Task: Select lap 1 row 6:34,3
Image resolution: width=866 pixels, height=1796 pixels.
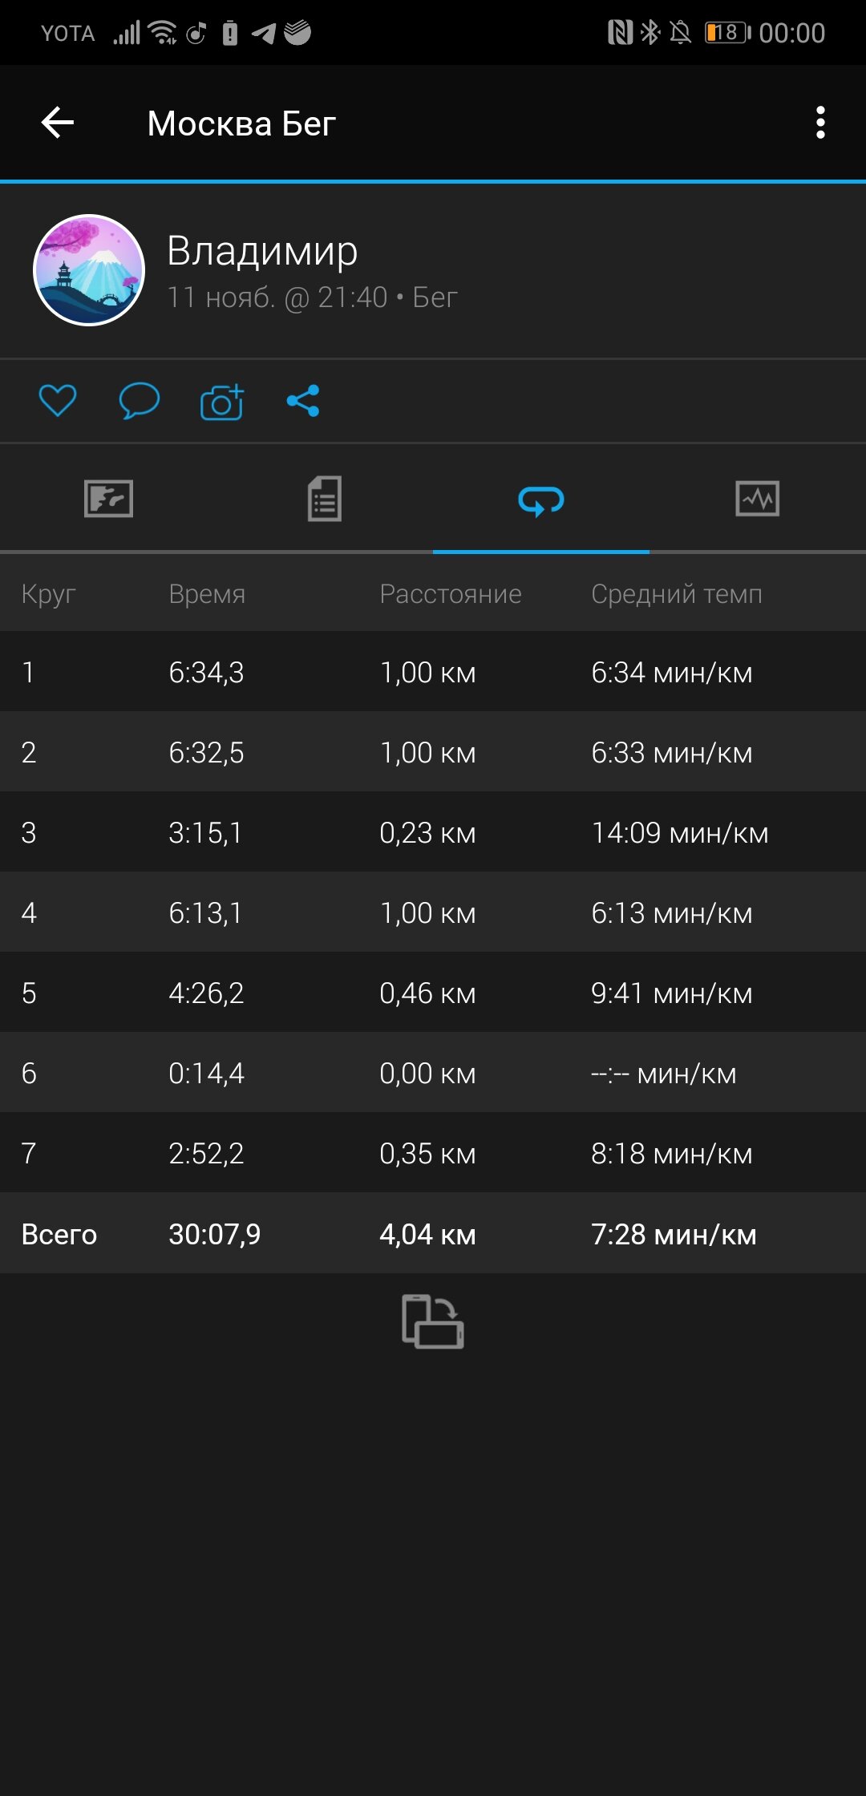Action: (433, 672)
